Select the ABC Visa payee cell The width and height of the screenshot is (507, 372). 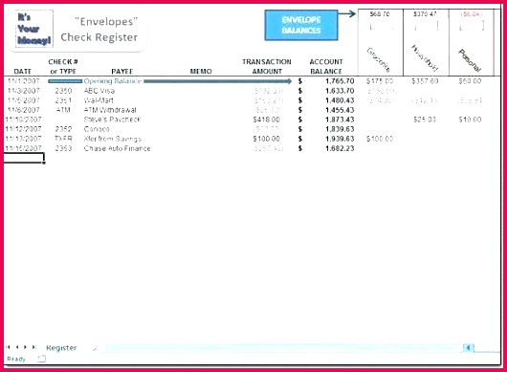pyautogui.click(x=99, y=91)
